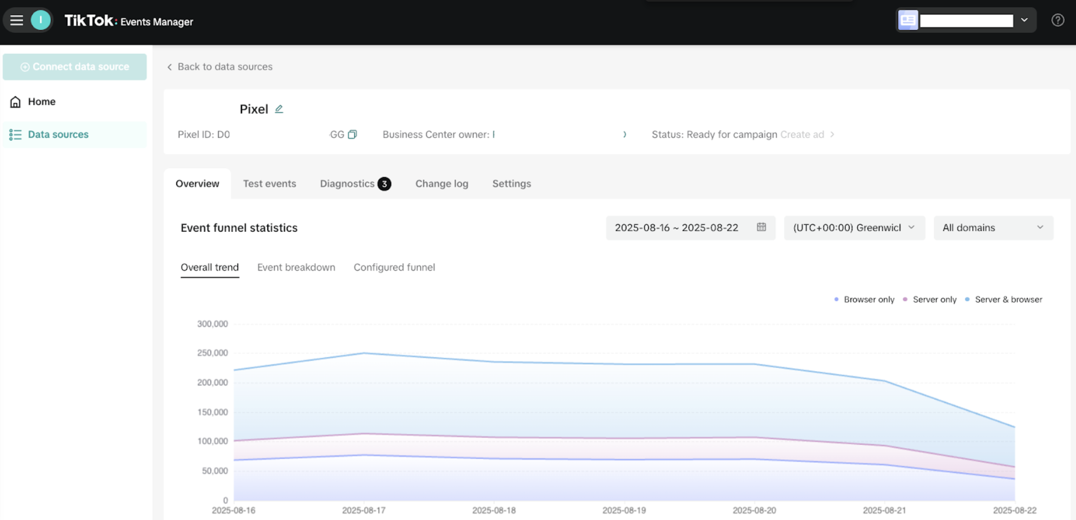
Task: Click the account avatar in the top bar
Action: pos(40,20)
